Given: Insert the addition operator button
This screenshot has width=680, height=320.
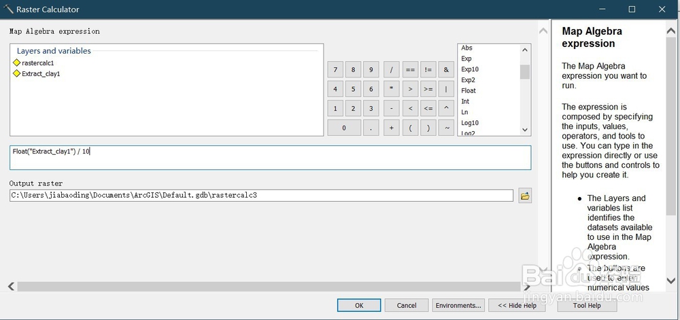Looking at the screenshot, I should (392, 128).
